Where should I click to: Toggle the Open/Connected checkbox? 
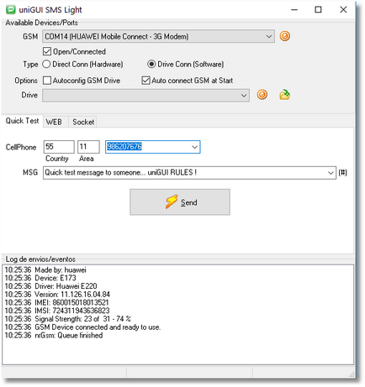tap(47, 52)
